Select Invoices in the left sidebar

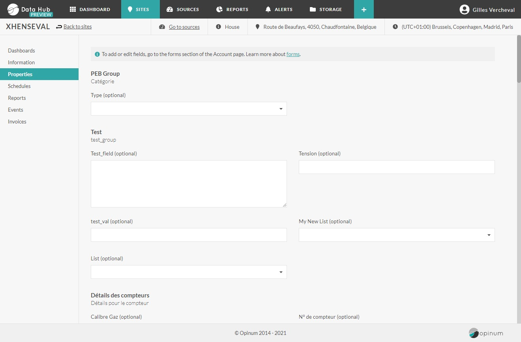point(17,121)
